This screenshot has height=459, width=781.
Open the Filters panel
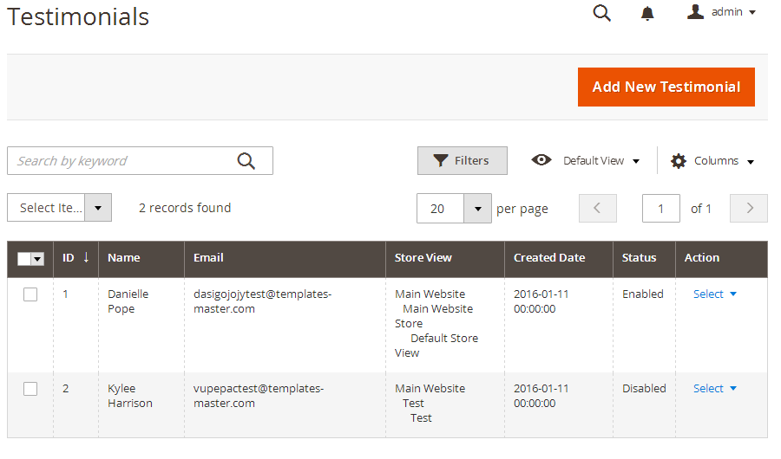(463, 160)
